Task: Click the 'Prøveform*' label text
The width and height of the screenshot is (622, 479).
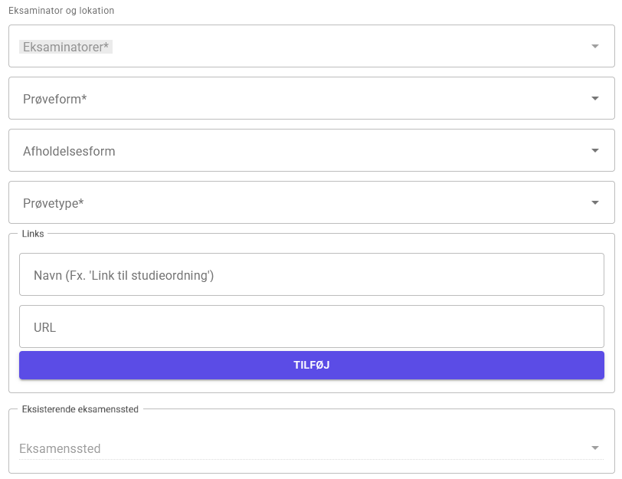Action: tap(54, 99)
